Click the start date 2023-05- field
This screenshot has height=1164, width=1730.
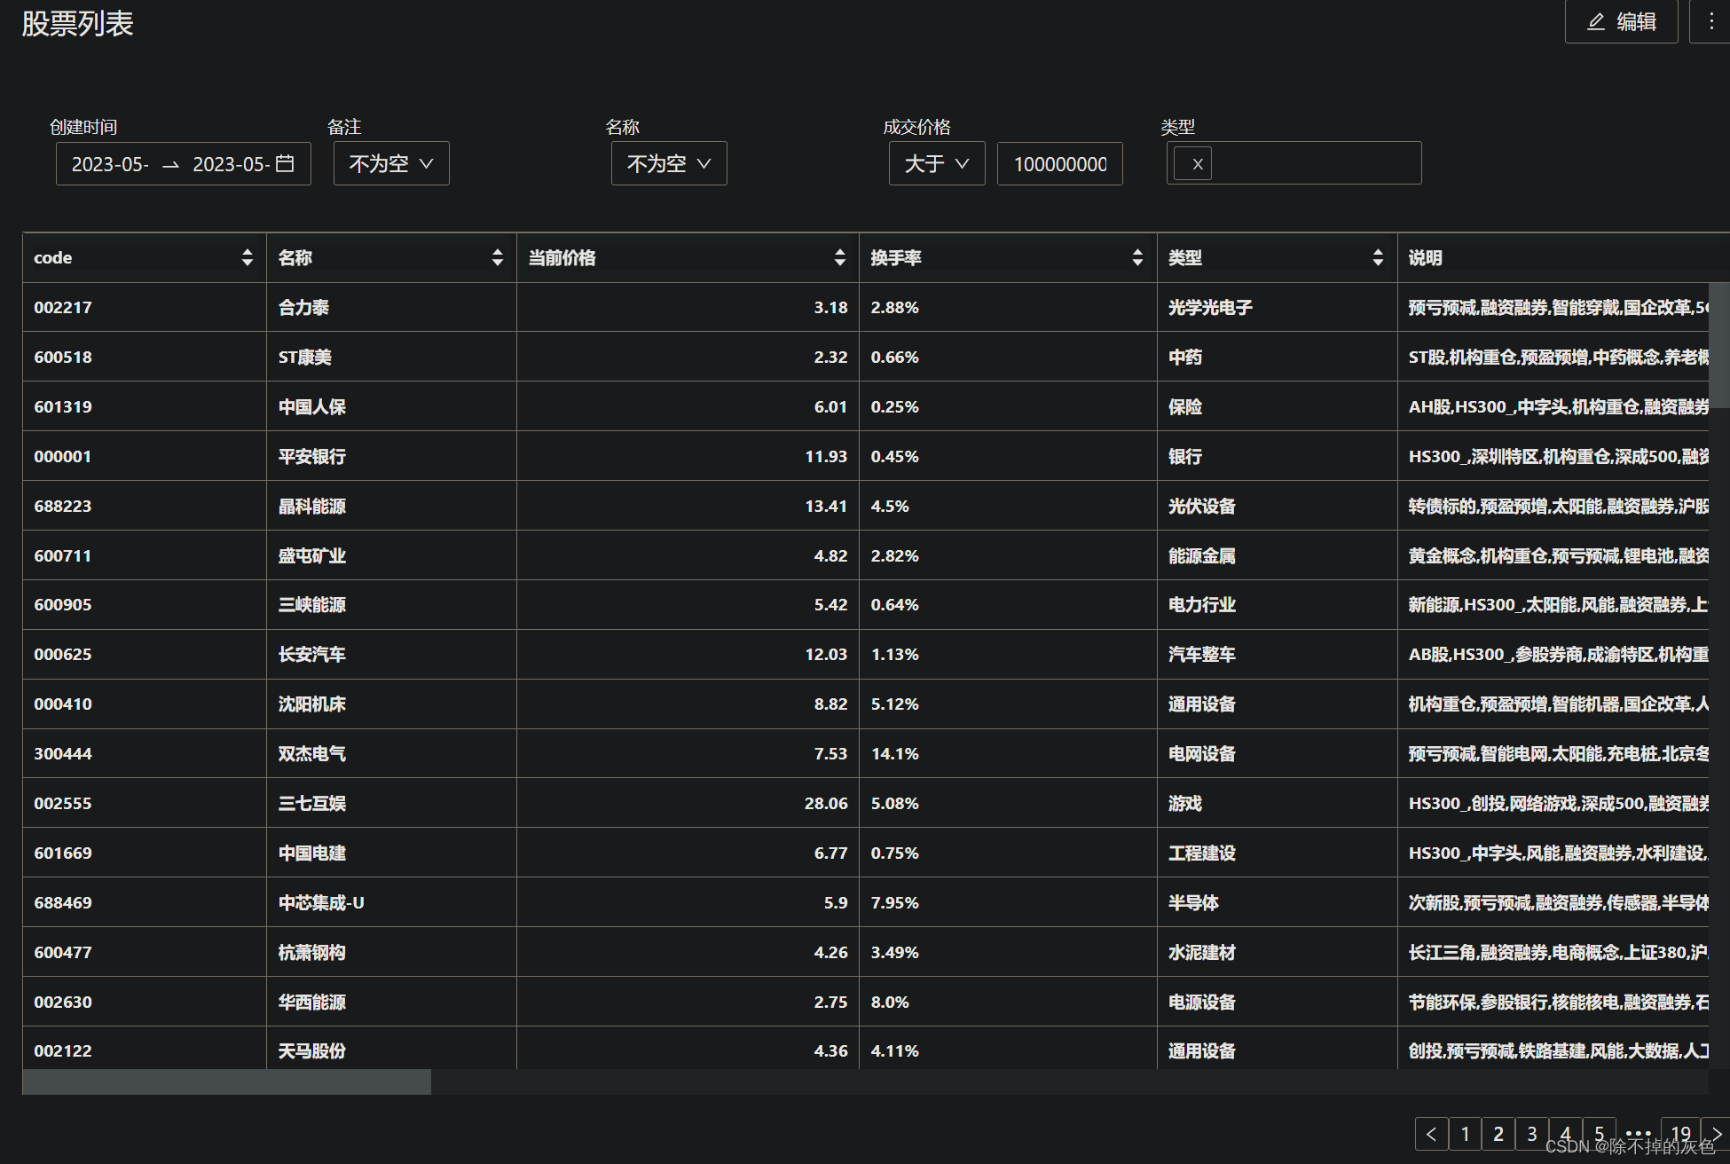pyautogui.click(x=110, y=164)
